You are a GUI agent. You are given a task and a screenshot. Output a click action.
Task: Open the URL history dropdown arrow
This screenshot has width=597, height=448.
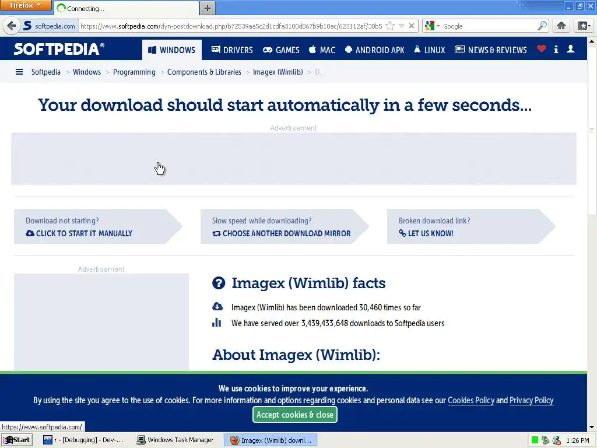pos(401,26)
